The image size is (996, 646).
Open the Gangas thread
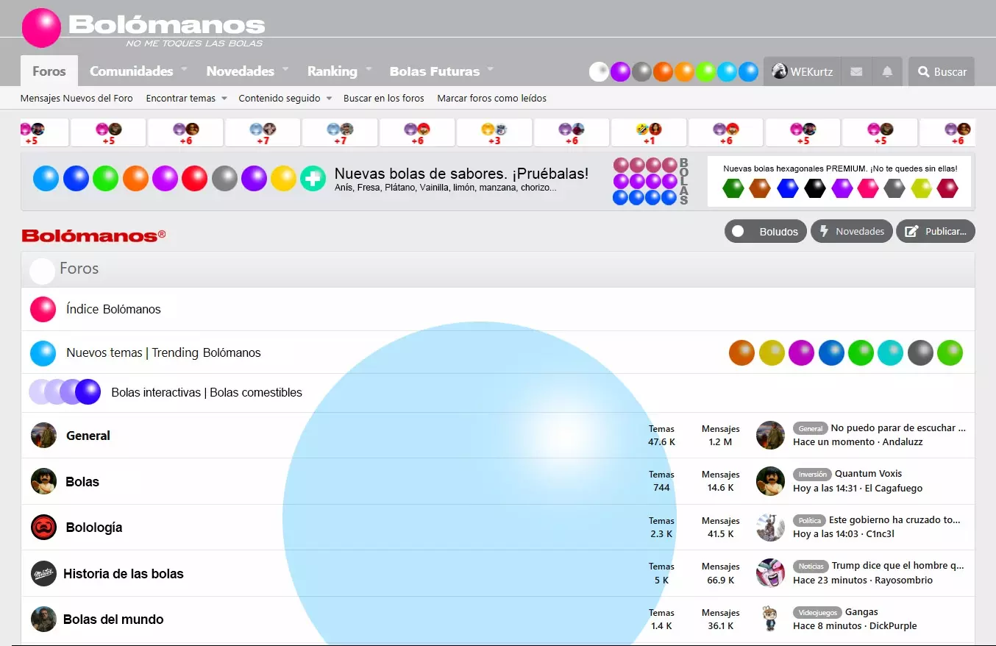861,612
